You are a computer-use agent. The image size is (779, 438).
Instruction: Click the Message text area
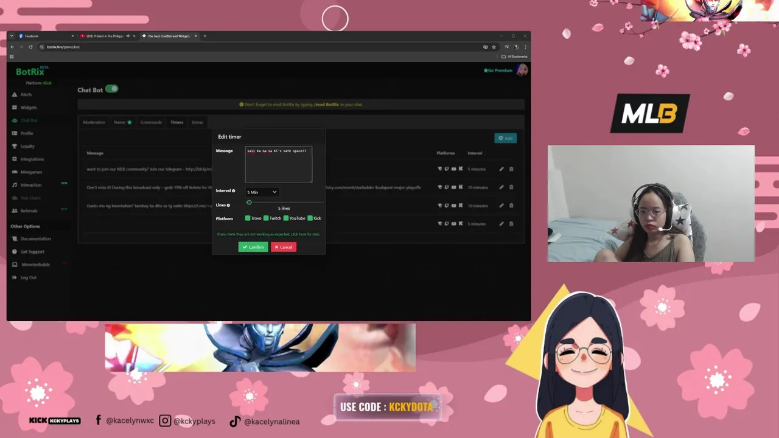point(279,164)
